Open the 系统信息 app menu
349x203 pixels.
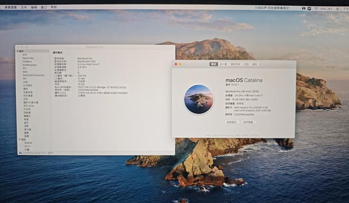11,7
